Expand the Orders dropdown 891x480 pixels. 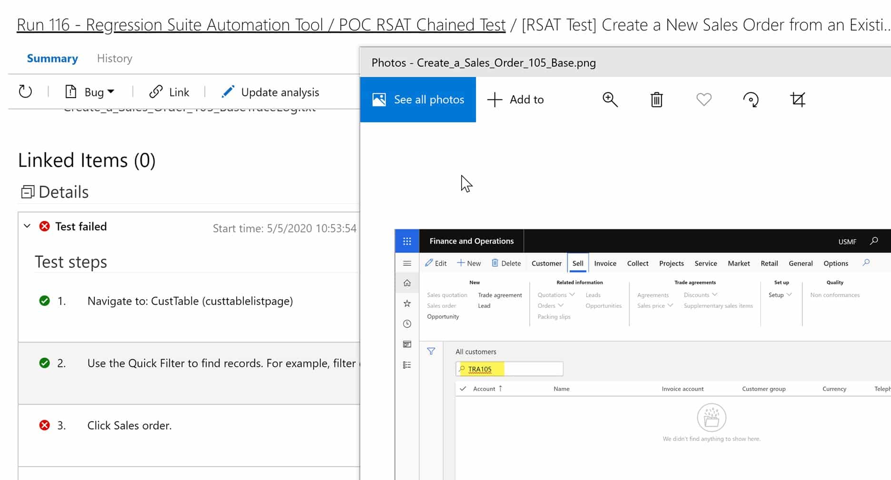click(551, 306)
